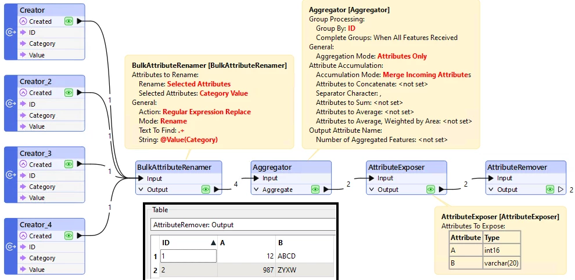
Task: Select the Creator_2 transformer title
Action: [35, 81]
